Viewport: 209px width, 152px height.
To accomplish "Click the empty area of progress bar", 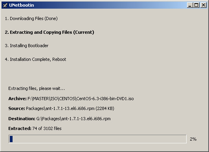I will [99, 139].
